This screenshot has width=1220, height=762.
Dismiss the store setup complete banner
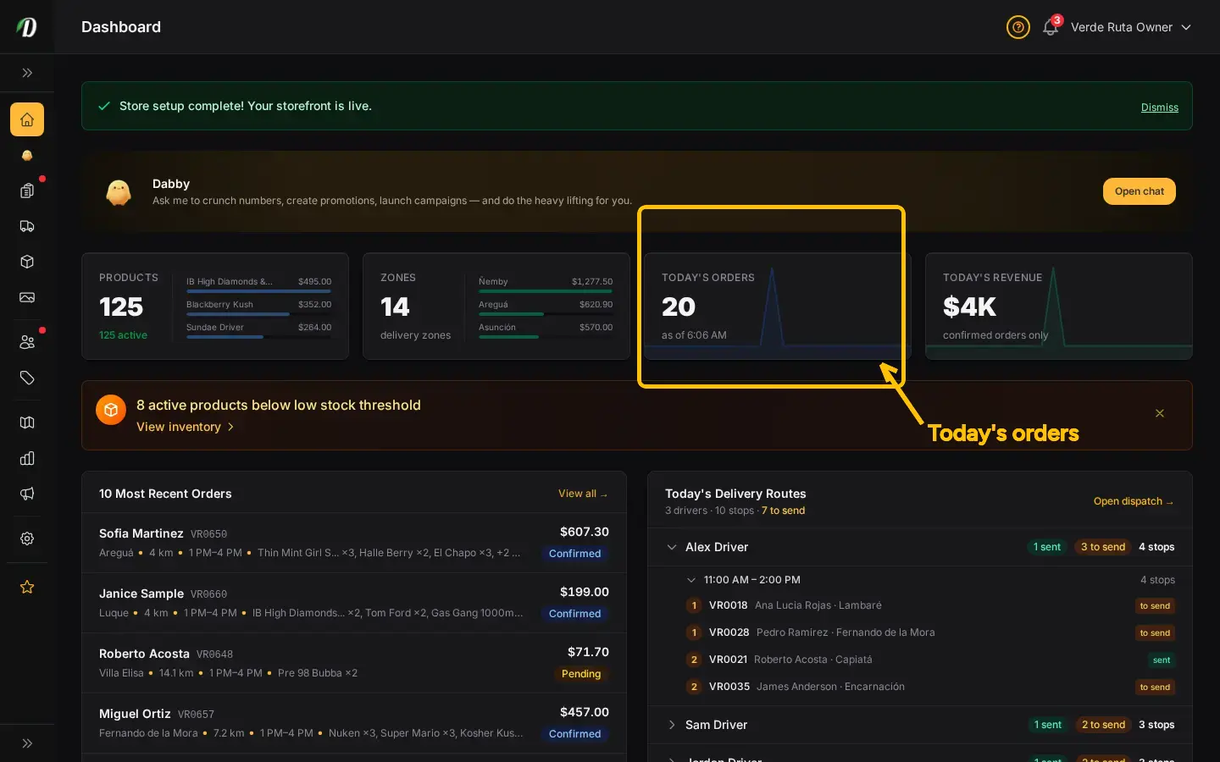point(1160,108)
